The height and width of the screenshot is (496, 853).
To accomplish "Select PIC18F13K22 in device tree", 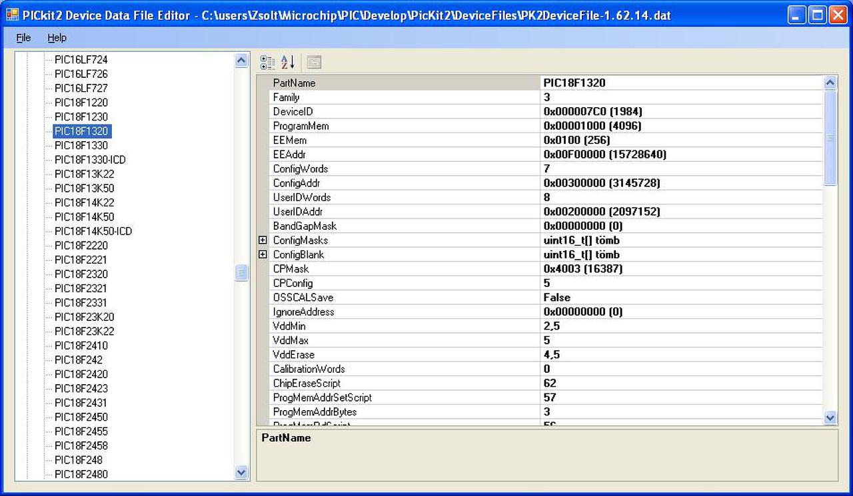I will [x=84, y=174].
